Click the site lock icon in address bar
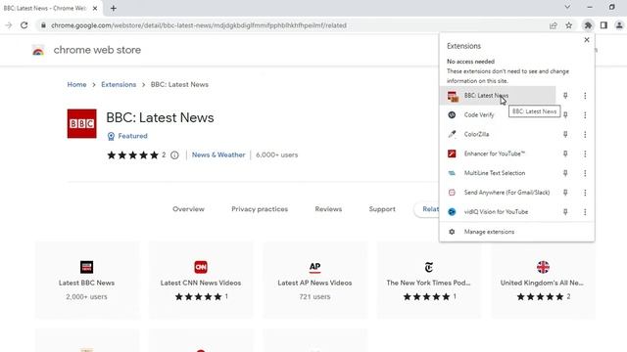Viewport: 627px width, 352px height. click(43, 25)
